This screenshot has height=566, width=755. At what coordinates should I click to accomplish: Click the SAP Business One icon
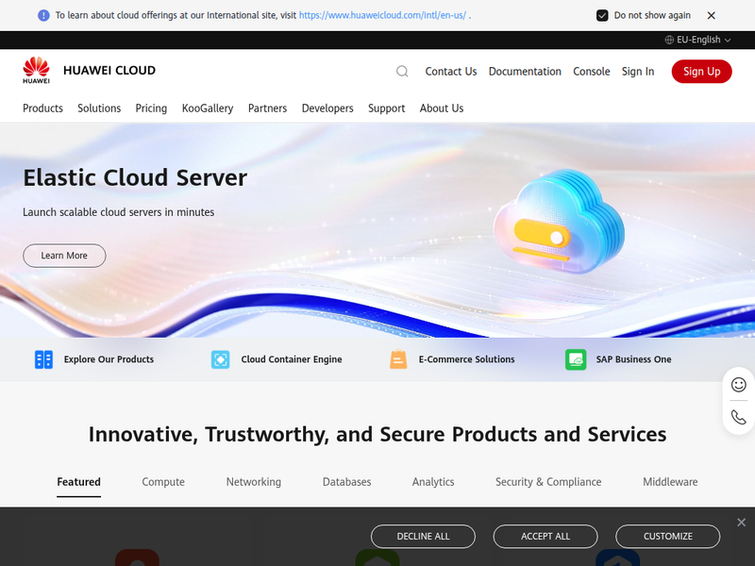click(x=576, y=359)
